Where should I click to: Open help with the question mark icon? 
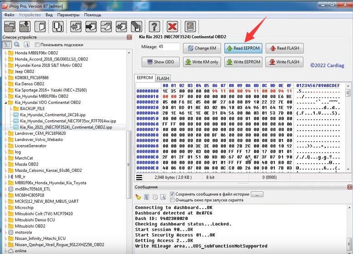pos(154,27)
